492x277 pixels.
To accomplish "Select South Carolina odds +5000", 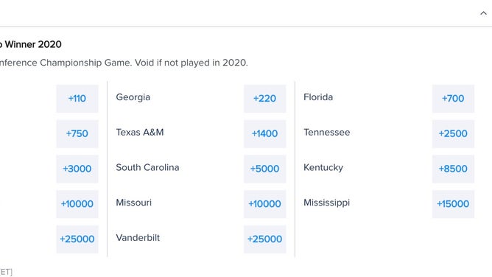I will (265, 169).
